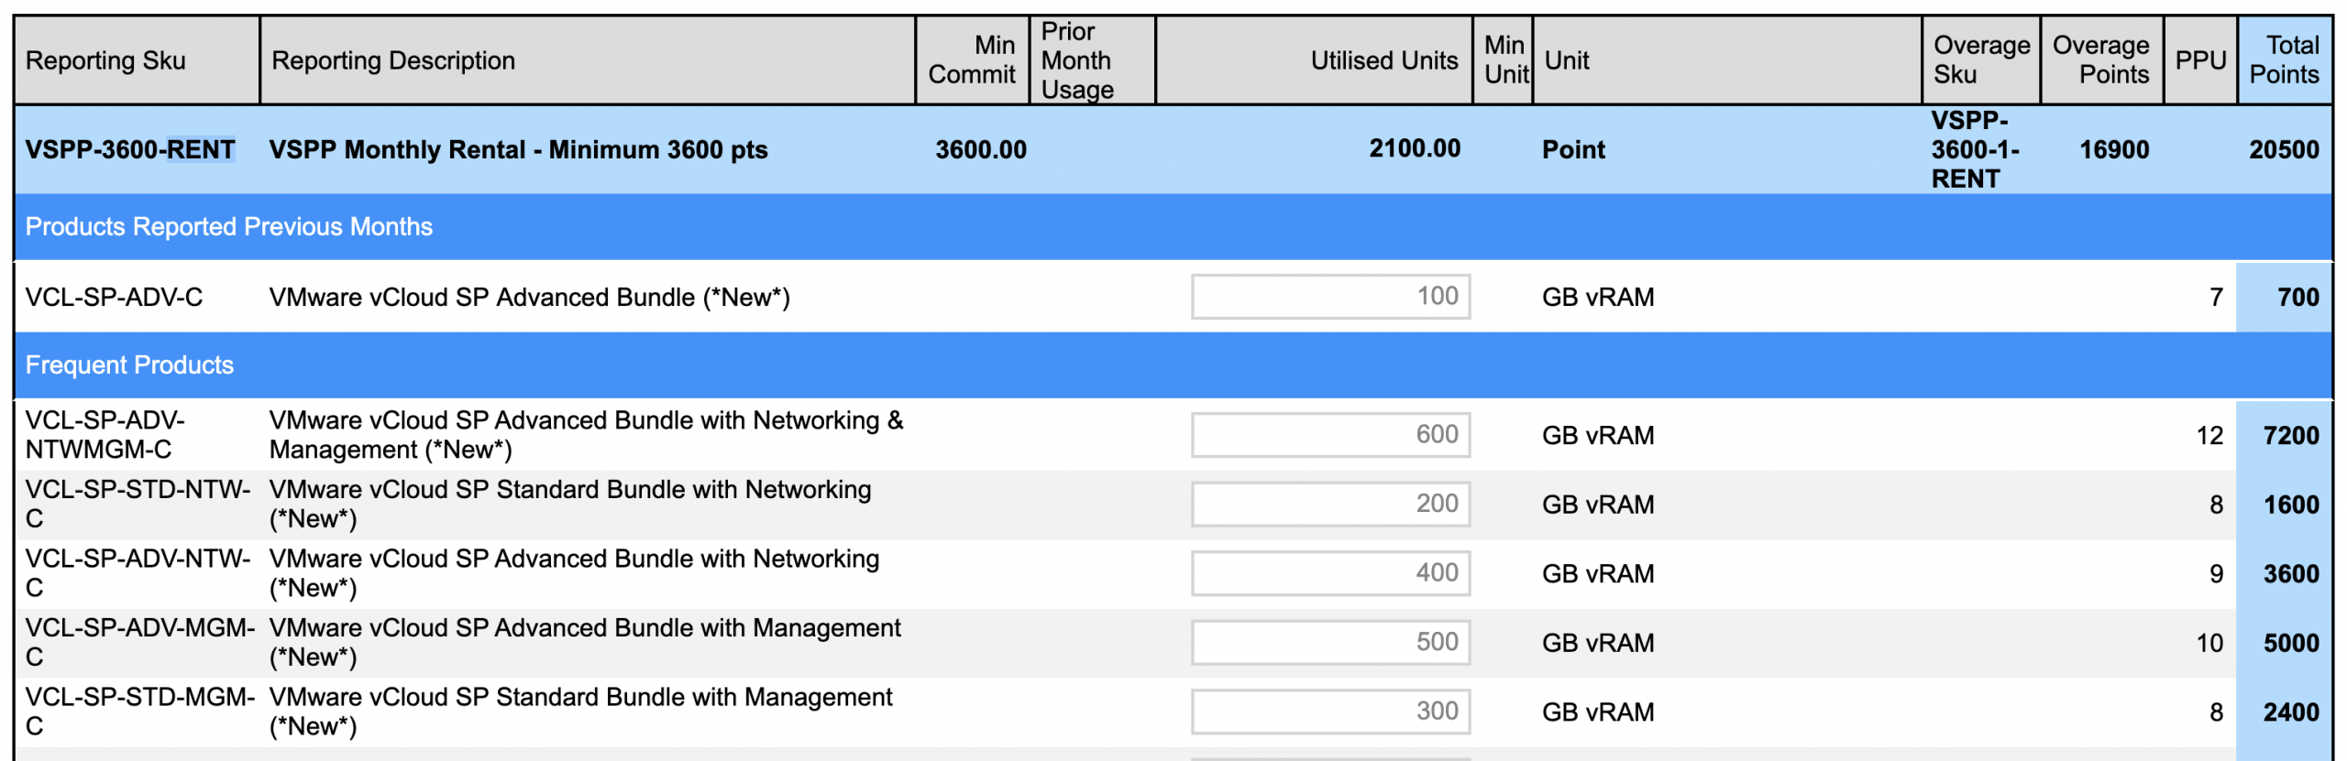Select the 16900 overage points value
This screenshot has height=761, width=2347.
point(2114,149)
